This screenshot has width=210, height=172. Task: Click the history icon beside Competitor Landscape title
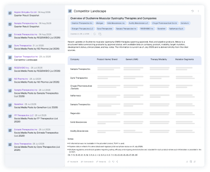click(192, 11)
